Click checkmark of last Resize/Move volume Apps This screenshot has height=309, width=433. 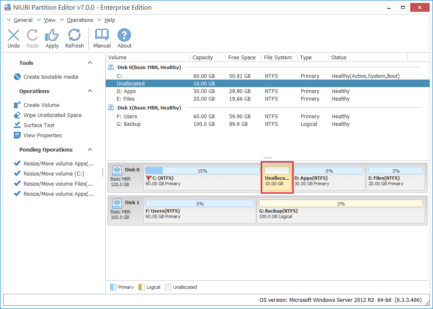[x=17, y=194]
